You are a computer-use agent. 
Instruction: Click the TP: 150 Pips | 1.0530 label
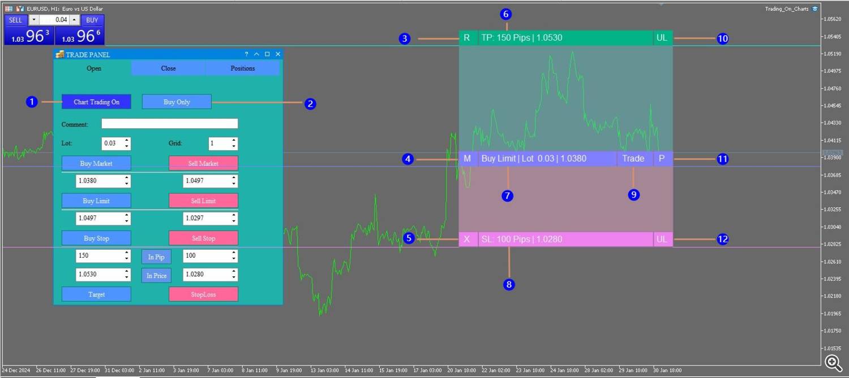click(x=565, y=38)
